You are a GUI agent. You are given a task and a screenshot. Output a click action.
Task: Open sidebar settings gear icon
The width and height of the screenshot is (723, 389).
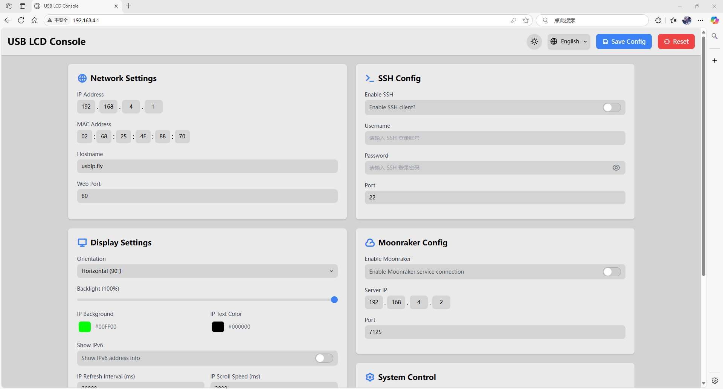[x=714, y=381]
